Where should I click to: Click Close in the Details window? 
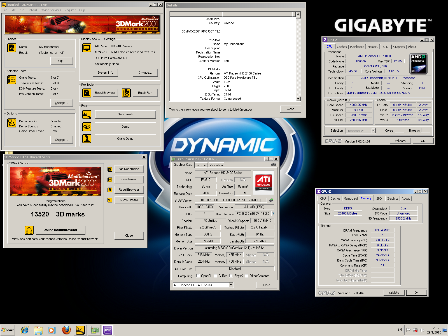(291, 109)
